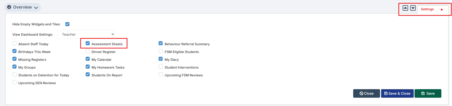Disable the Assessment Sheets checkbox
This screenshot has height=106, width=452.
tap(88, 43)
